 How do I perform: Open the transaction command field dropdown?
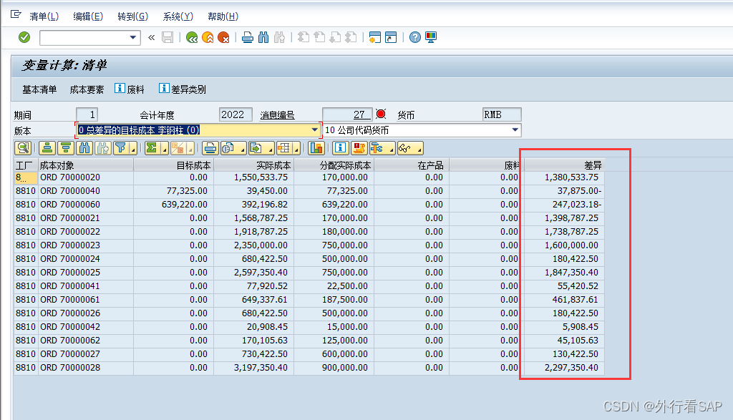click(x=132, y=37)
